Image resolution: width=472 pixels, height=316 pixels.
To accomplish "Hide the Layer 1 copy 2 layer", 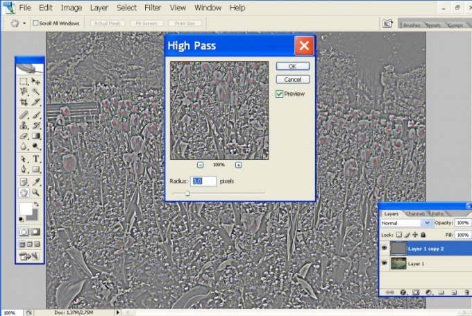I will click(384, 248).
